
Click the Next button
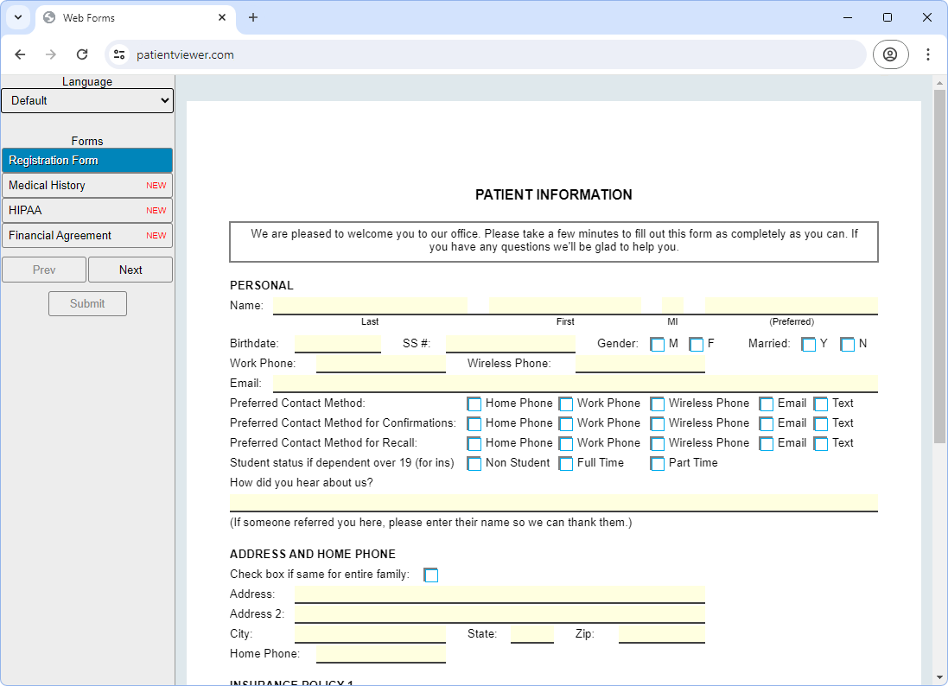(130, 270)
